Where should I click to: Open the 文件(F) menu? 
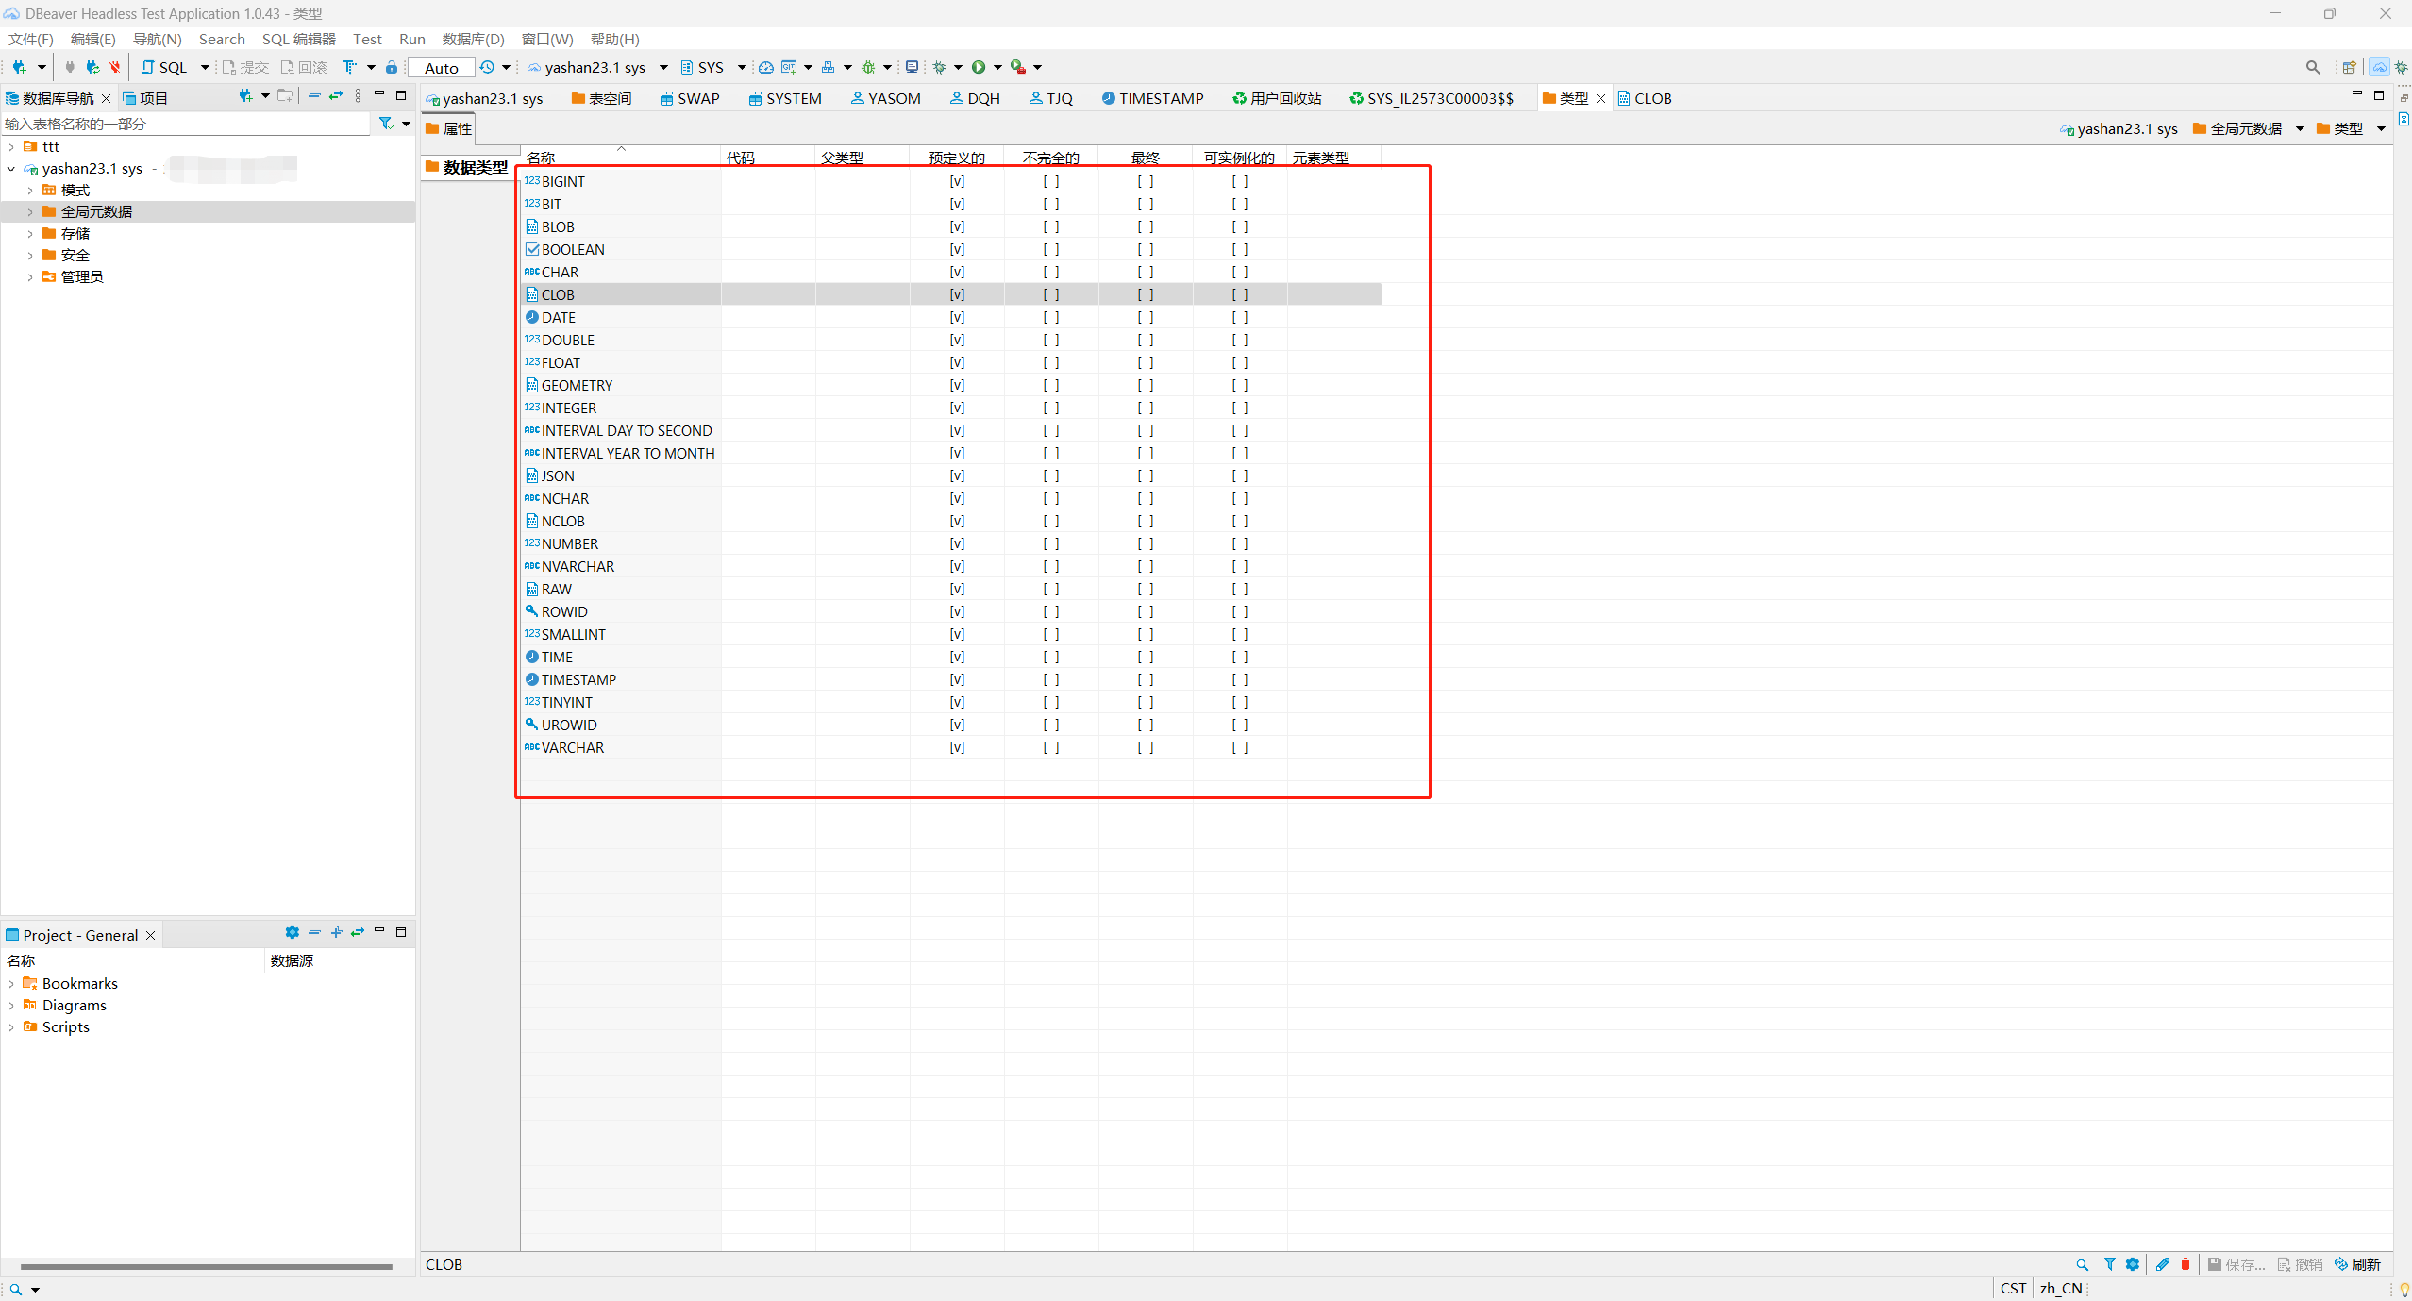[x=31, y=39]
